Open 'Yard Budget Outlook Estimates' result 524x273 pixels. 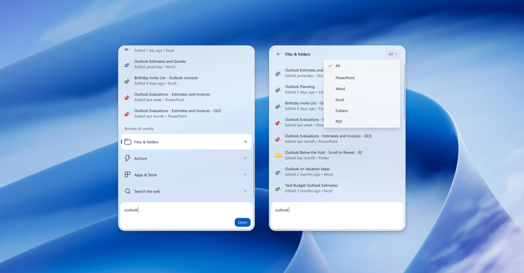[337, 188]
